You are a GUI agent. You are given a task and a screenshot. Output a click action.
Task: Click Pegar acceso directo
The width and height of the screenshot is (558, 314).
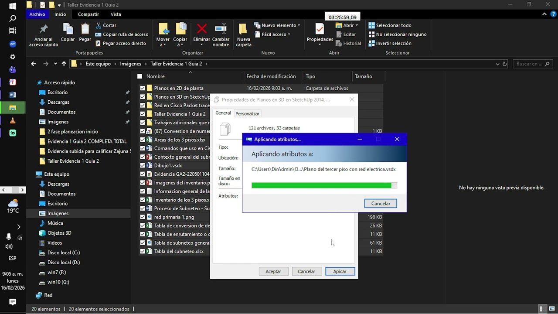(x=120, y=43)
